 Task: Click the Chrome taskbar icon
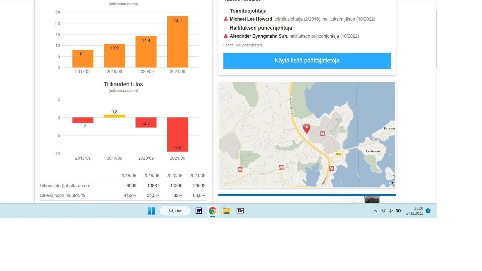[212, 211]
